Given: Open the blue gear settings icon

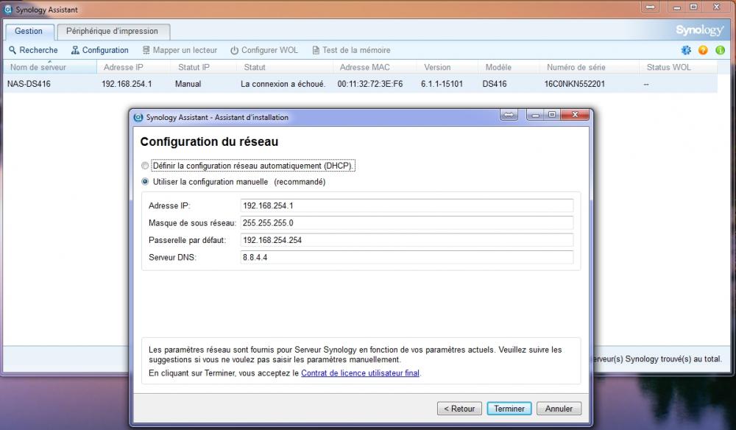Looking at the screenshot, I should pyautogui.click(x=686, y=50).
